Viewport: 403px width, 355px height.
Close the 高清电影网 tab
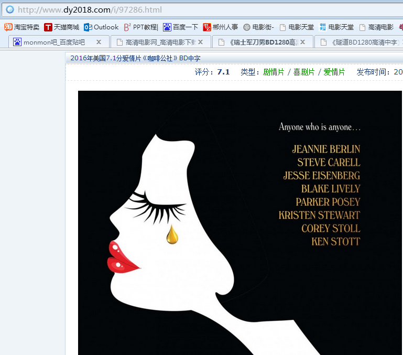[201, 42]
